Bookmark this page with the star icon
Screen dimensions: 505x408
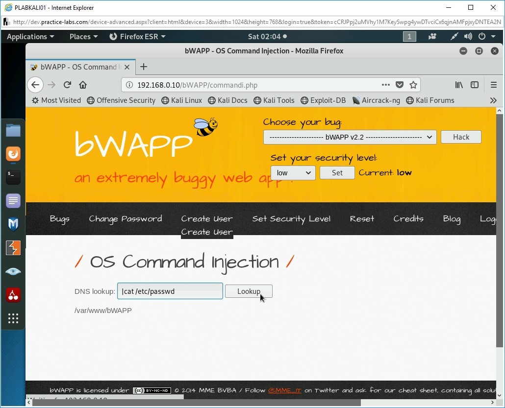click(413, 85)
